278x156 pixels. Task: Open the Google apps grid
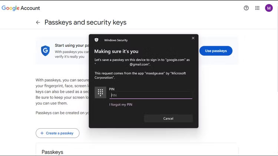[257, 8]
